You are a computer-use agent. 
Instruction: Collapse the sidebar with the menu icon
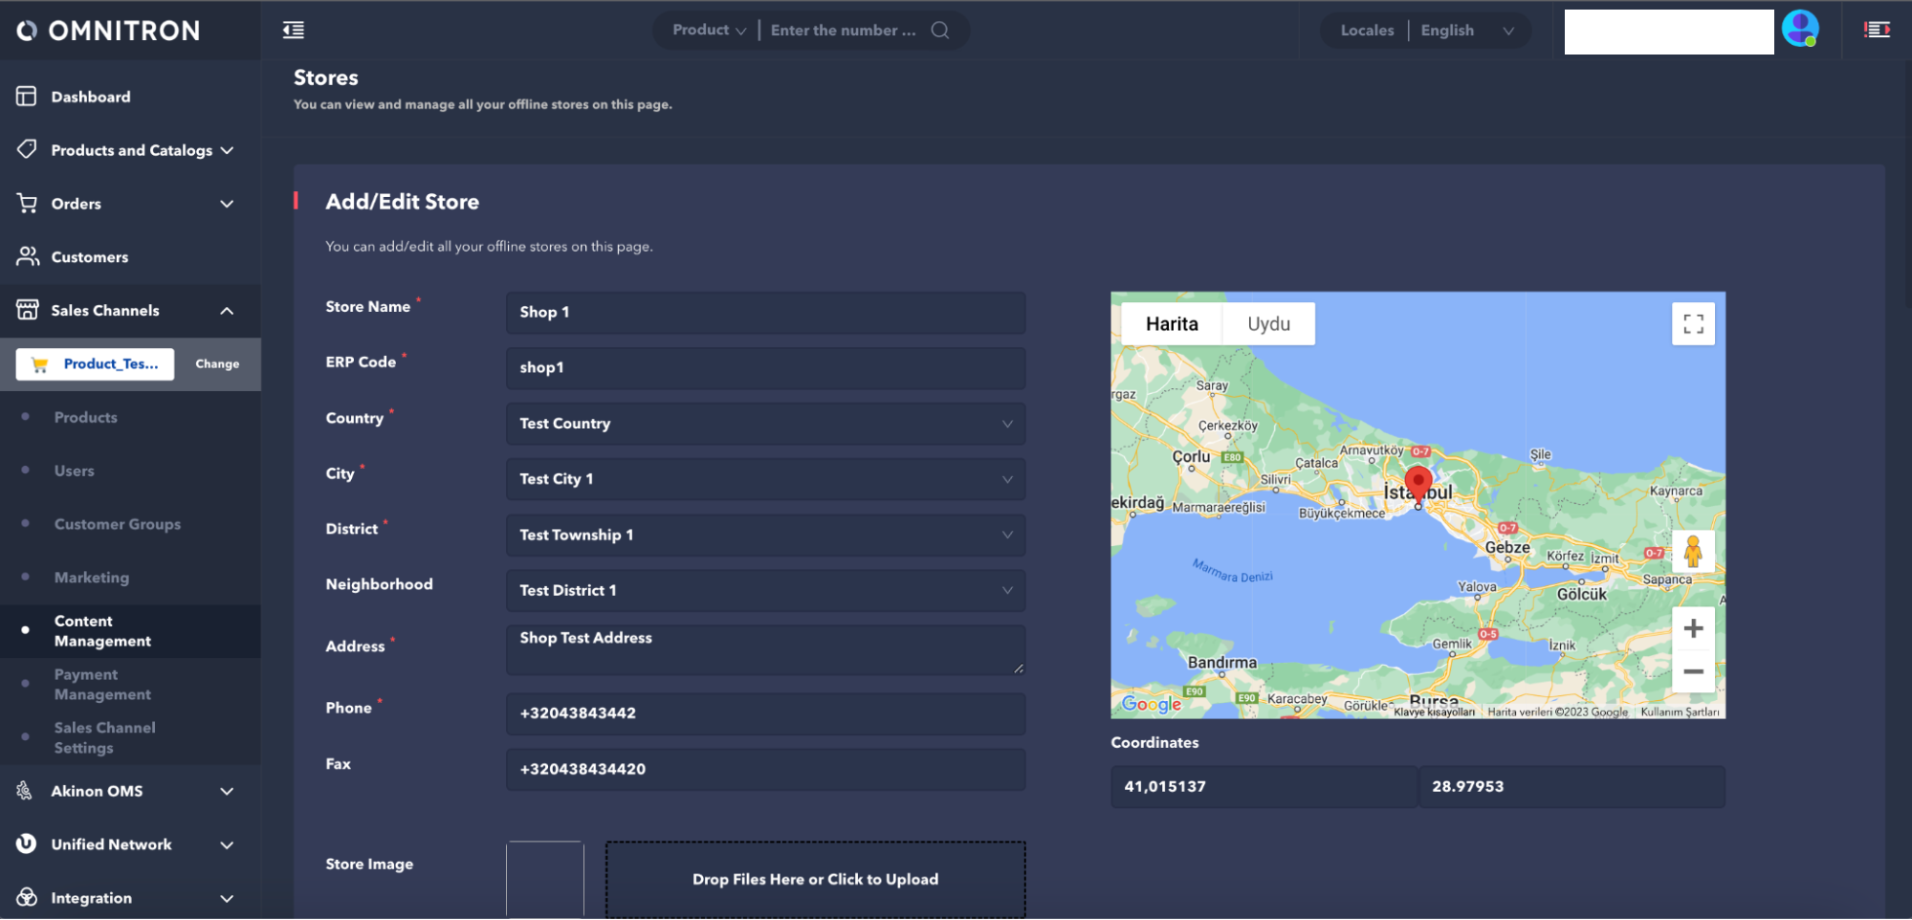(x=294, y=31)
